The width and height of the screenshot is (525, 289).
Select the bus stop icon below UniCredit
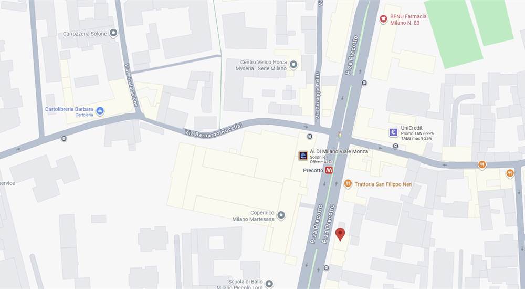tap(396, 146)
